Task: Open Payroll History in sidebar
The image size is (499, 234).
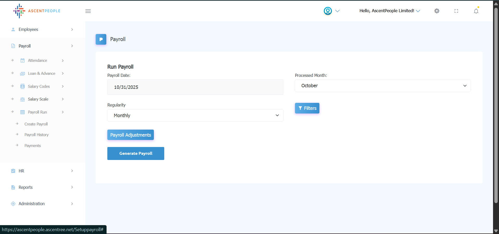Action: 36,135
